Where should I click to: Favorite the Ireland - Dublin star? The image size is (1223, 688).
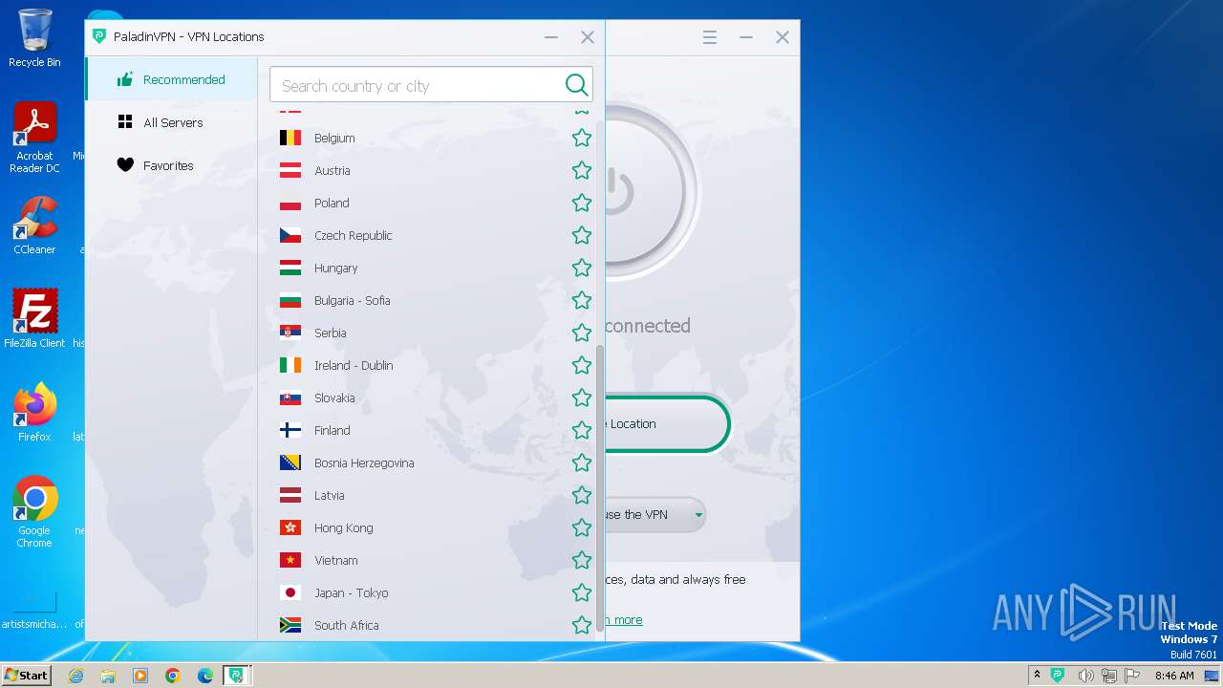pos(581,365)
